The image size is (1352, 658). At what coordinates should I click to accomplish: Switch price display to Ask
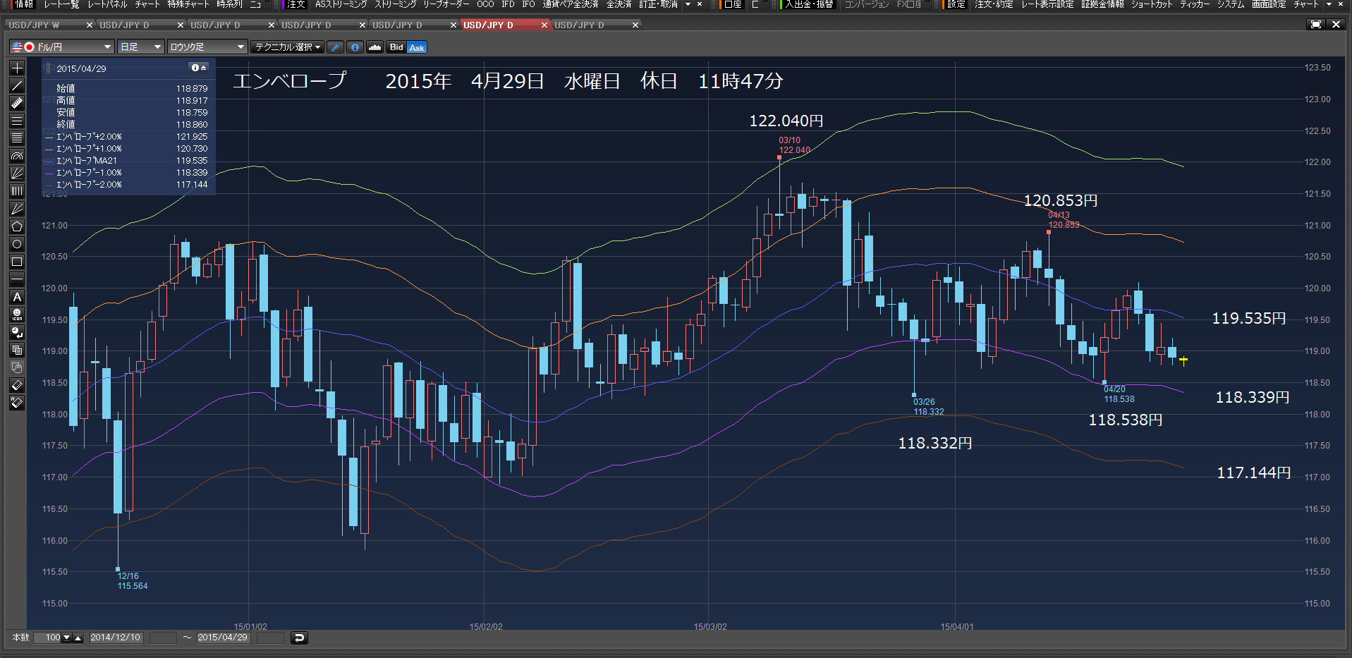(x=417, y=47)
